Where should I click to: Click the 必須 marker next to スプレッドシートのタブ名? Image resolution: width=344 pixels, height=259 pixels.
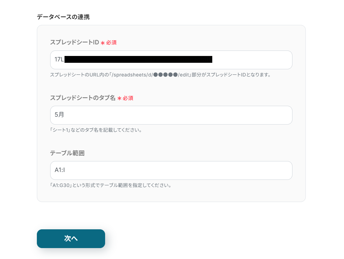128,98
